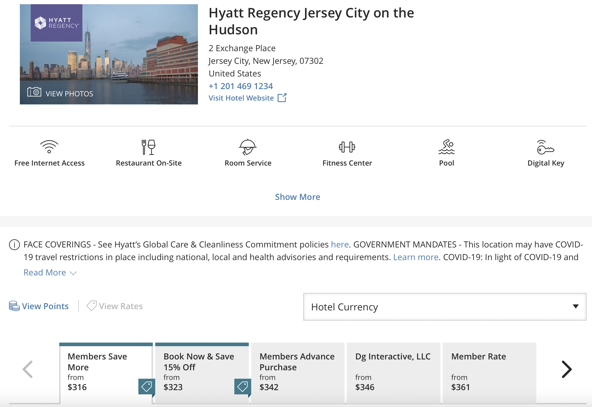The height and width of the screenshot is (407, 592).
Task: Click the $316 price text
Action: pos(77,387)
